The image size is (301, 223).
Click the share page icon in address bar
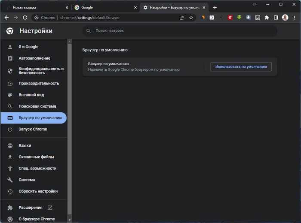(x=182, y=18)
